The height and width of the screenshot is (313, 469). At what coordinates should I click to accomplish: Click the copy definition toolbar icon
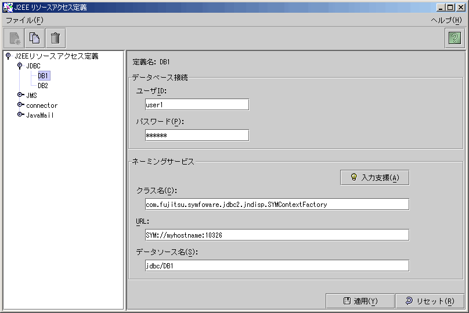[35, 38]
